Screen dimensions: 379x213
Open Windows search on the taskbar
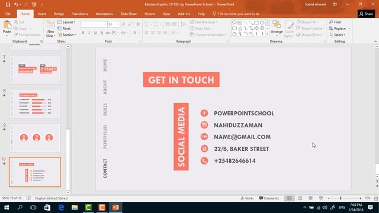pyautogui.click(x=20, y=208)
